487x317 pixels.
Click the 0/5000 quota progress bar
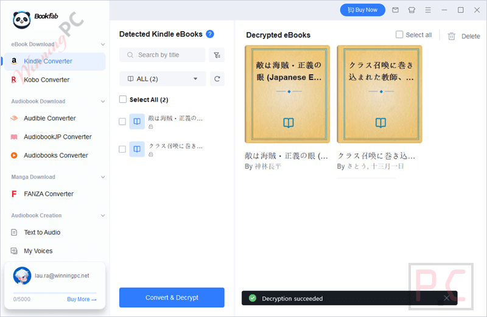(55, 293)
